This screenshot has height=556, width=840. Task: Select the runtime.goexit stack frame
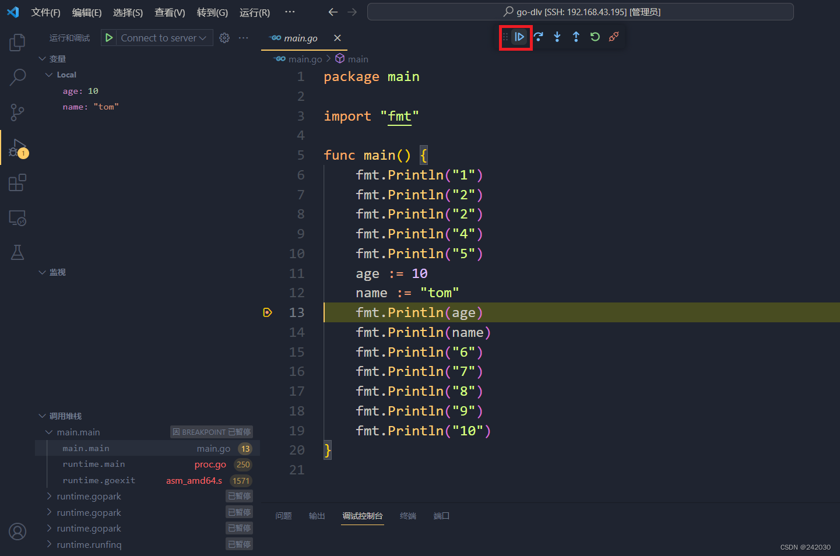pos(147,481)
